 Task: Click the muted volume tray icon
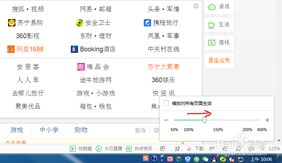(231, 159)
